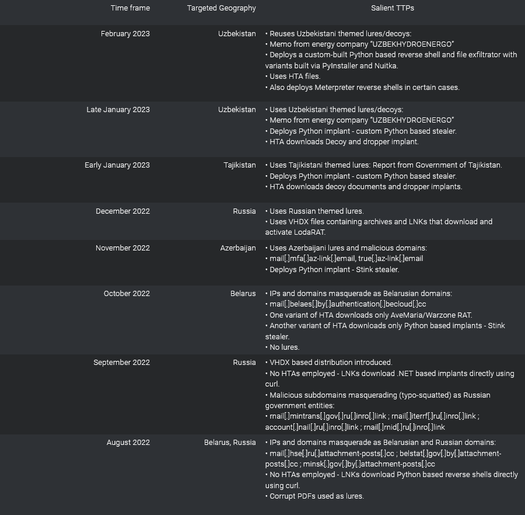This screenshot has height=515, width=525.
Task: Click 'LNKs download .NET based implants' line
Action: (390, 378)
